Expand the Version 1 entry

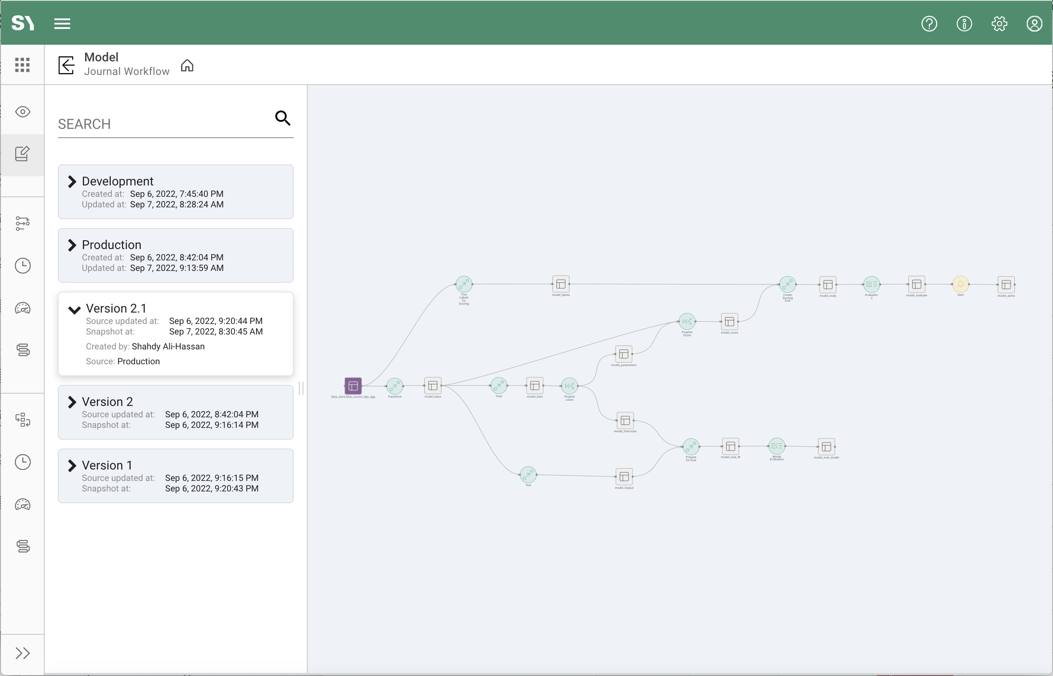[x=72, y=465]
